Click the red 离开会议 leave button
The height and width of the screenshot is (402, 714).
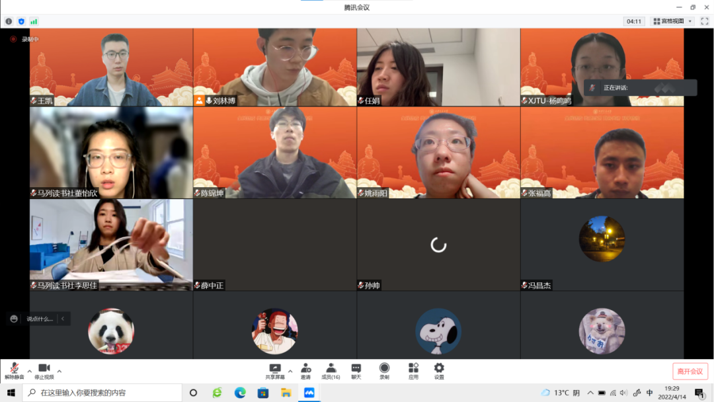click(x=690, y=371)
